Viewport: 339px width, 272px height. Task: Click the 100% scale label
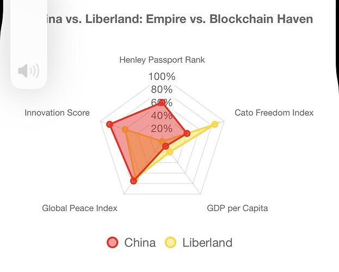(x=162, y=77)
